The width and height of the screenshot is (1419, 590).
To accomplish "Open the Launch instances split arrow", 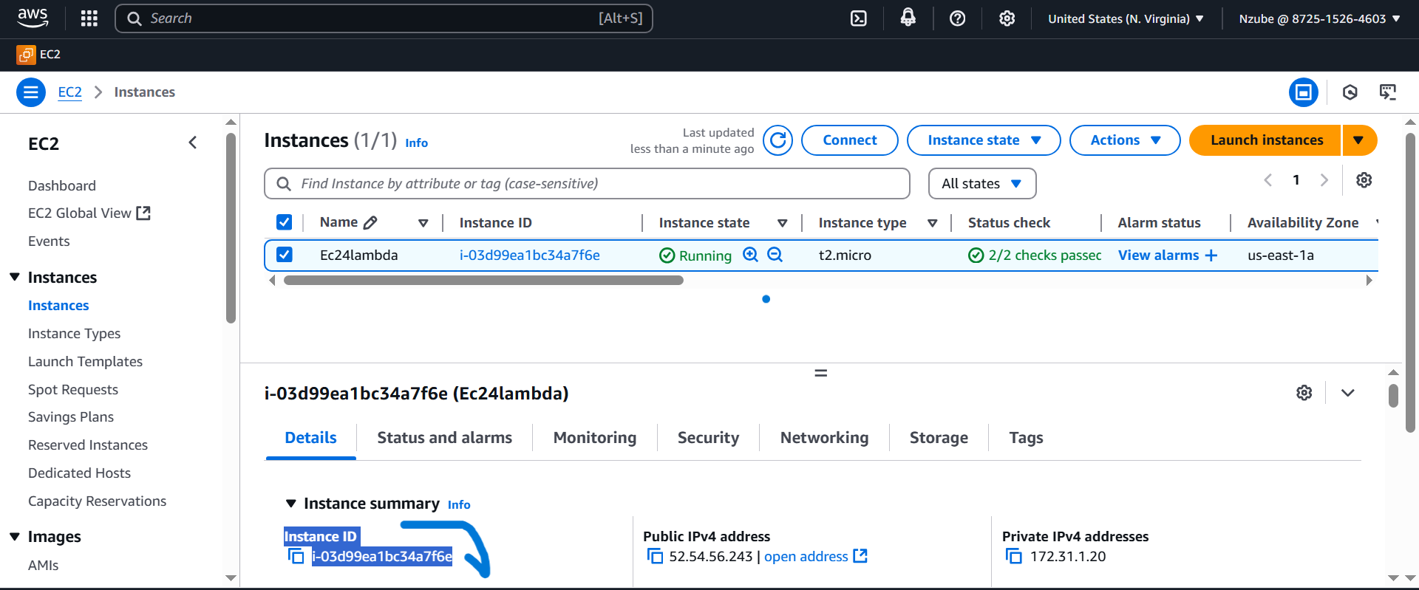I will click(1358, 140).
